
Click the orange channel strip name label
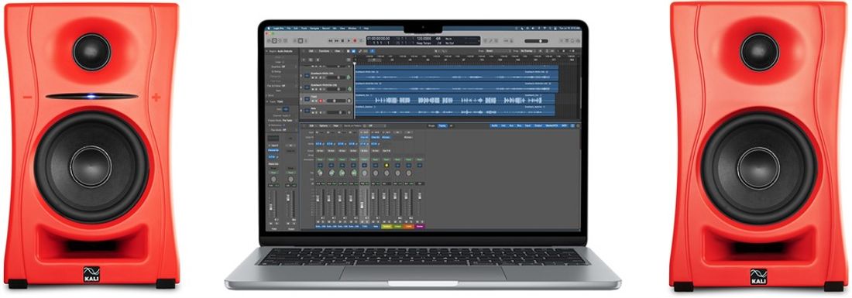click(409, 226)
